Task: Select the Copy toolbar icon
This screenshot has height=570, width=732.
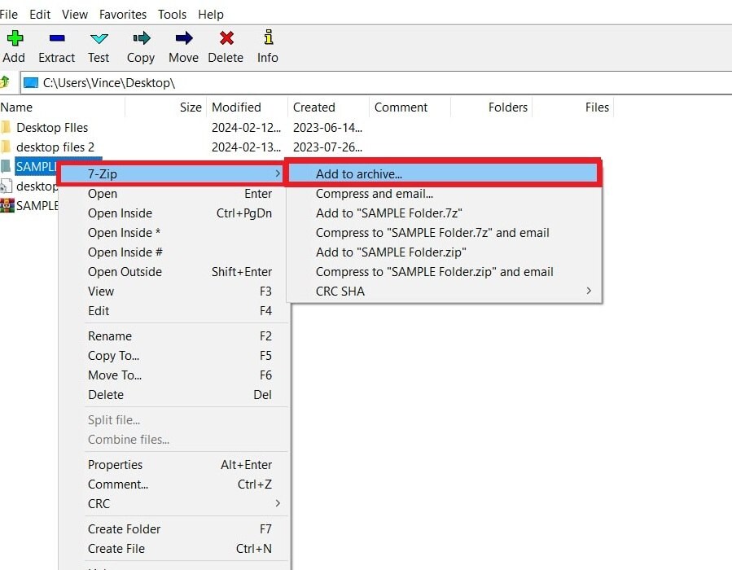Action: [140, 38]
